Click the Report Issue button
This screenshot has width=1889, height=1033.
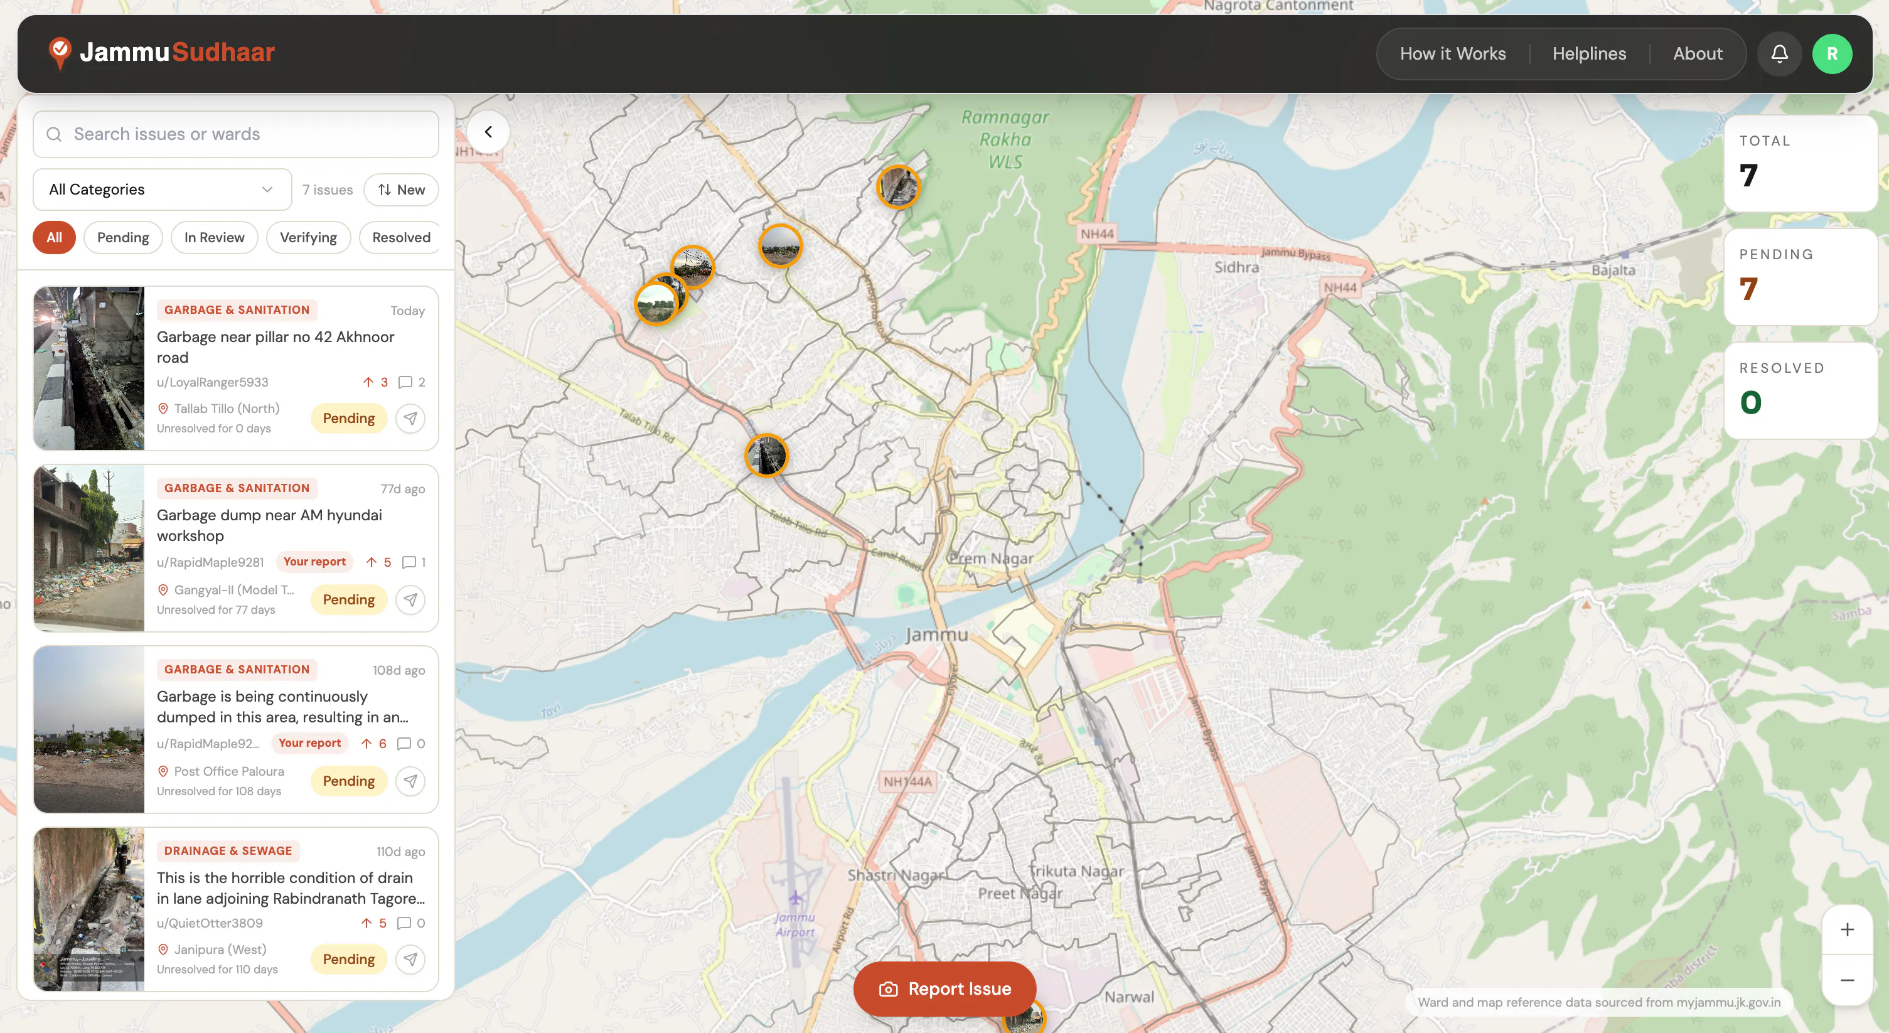(944, 989)
